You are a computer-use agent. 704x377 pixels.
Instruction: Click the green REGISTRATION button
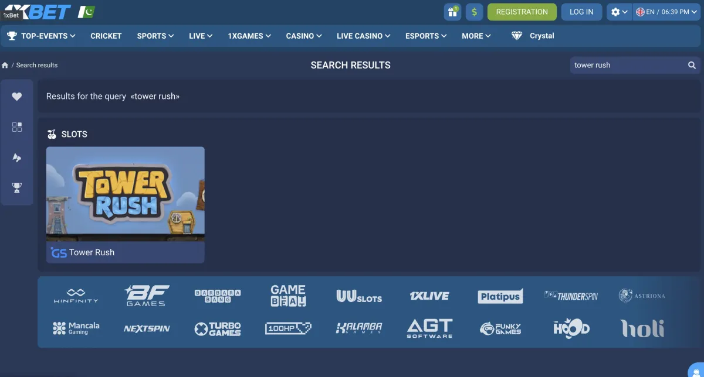click(522, 12)
